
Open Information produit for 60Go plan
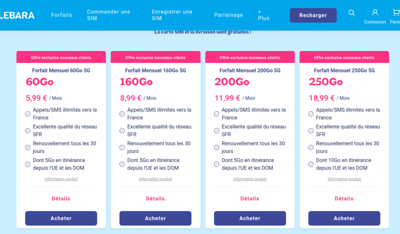61,179
